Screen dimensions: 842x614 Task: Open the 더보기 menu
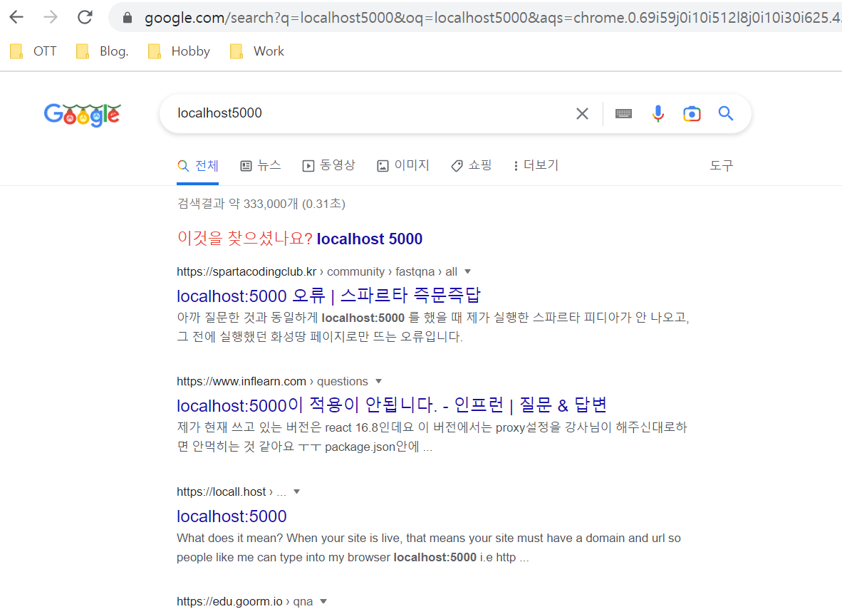[536, 165]
